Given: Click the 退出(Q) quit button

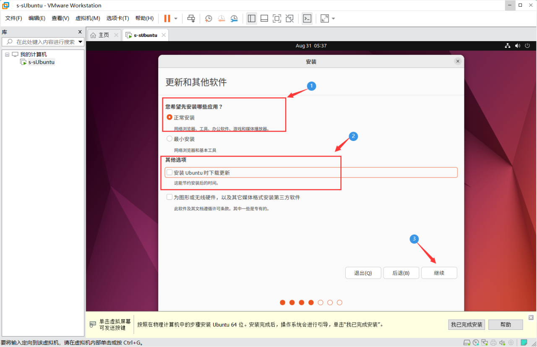Looking at the screenshot, I should point(363,273).
